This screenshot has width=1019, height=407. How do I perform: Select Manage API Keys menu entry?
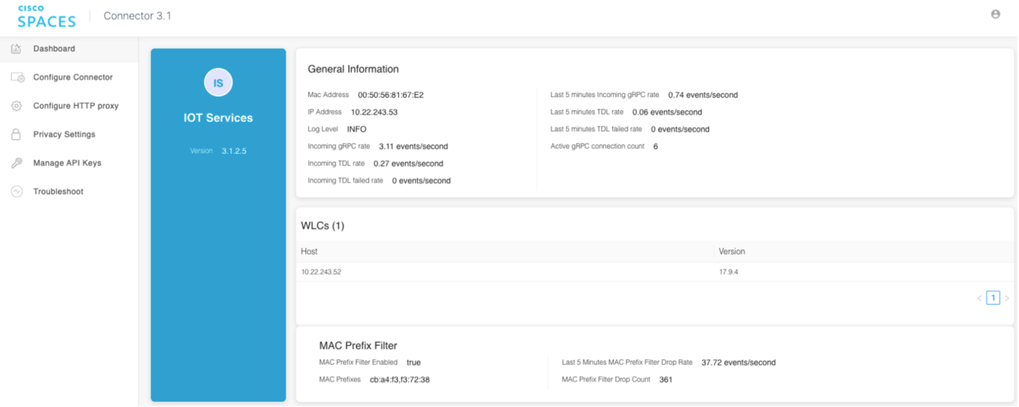pyautogui.click(x=67, y=163)
